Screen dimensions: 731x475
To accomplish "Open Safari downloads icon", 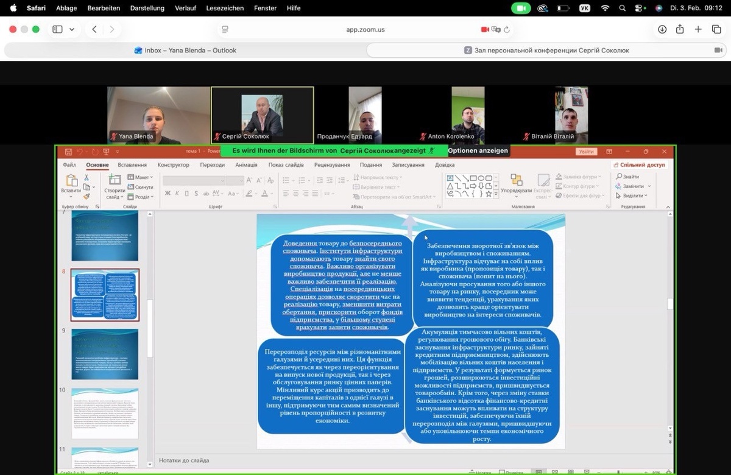I will click(x=662, y=29).
